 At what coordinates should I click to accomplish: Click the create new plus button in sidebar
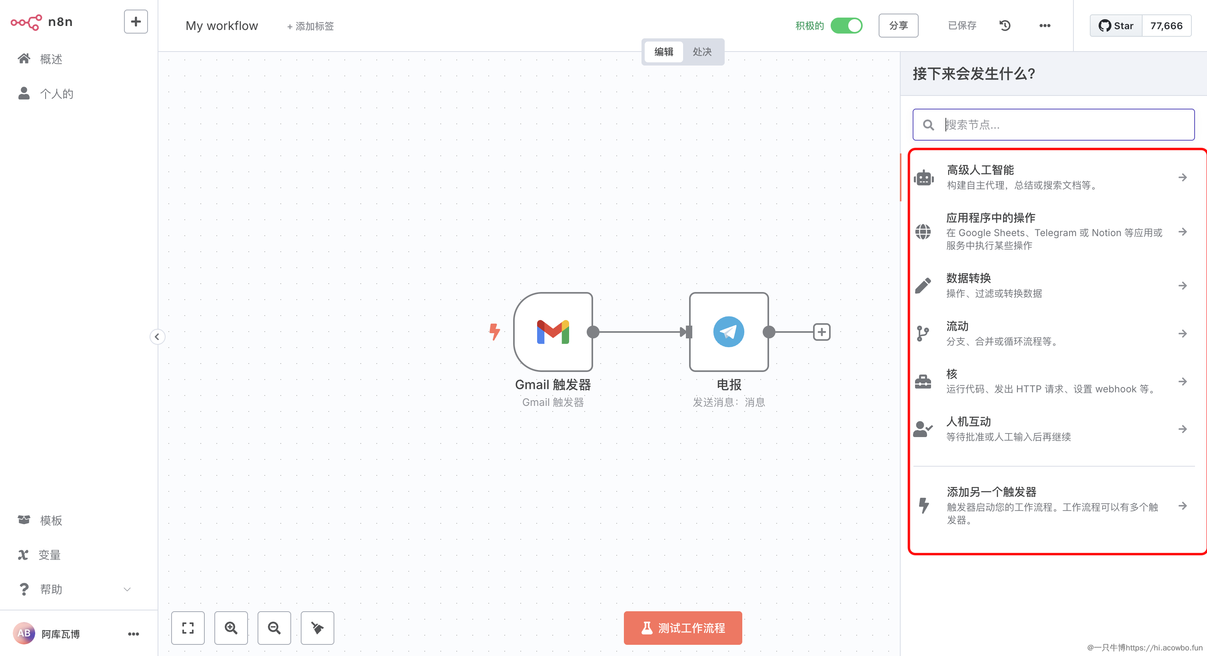point(136,22)
